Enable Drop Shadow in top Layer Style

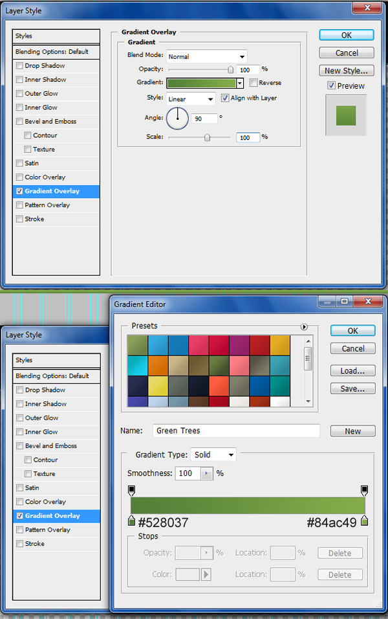[x=19, y=65]
